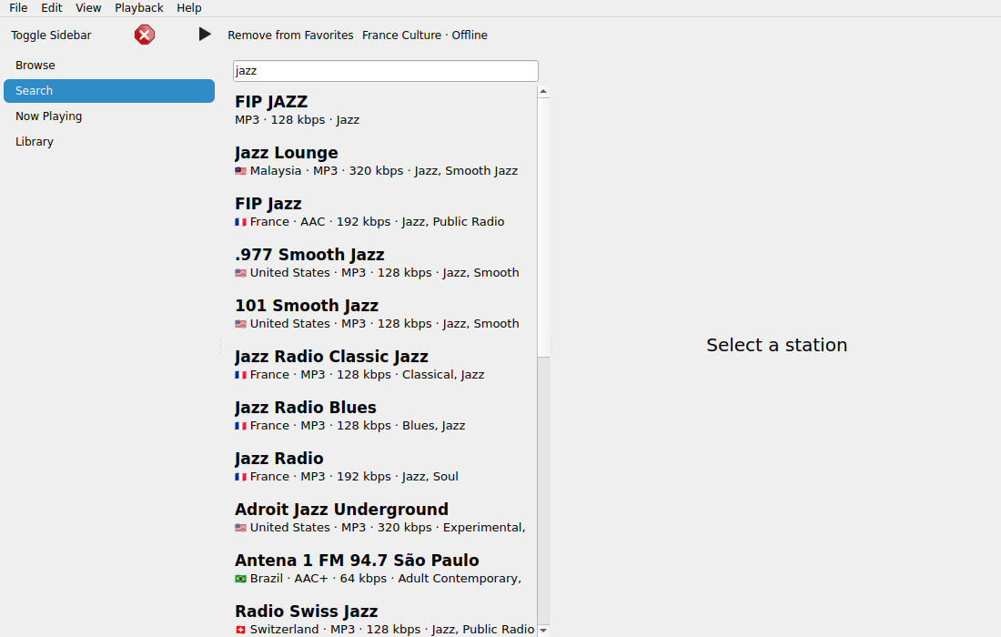Select FIP JAZZ MP3 128 kbps station
Viewport: 1001px width, 637px height.
point(385,110)
